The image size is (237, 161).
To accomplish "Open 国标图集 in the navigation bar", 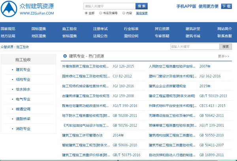I will pos(39,29).
